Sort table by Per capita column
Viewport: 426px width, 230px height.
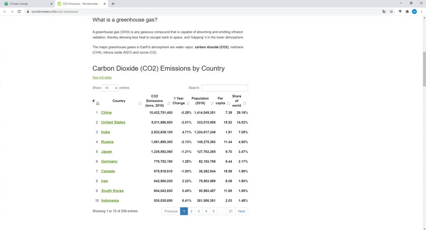(223, 101)
